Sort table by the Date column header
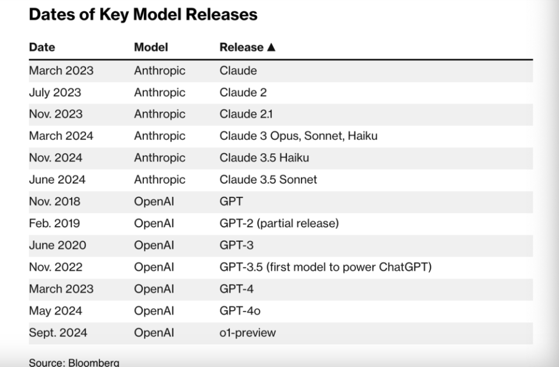Image resolution: width=559 pixels, height=367 pixels. 42,47
